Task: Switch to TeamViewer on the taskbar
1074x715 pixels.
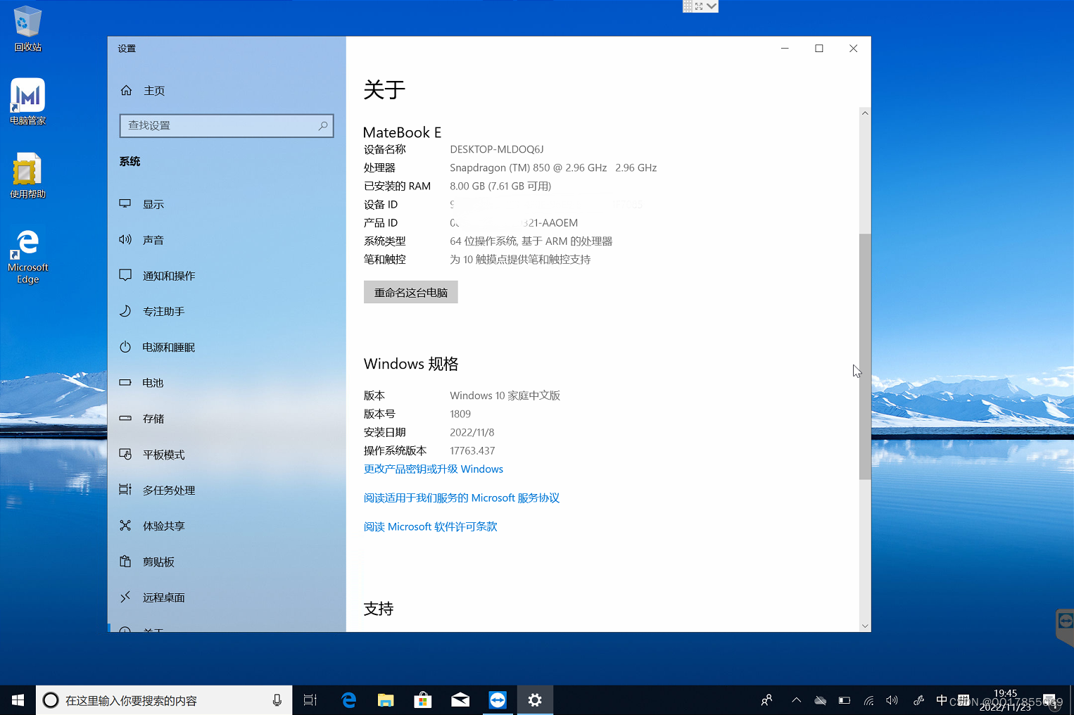Action: [x=498, y=700]
